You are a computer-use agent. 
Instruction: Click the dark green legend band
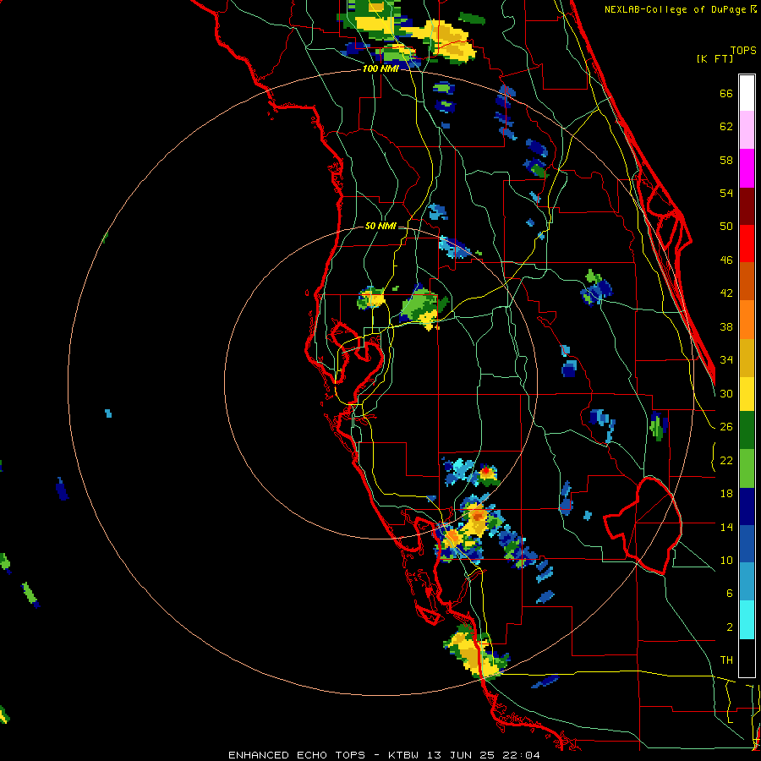pyautogui.click(x=747, y=430)
